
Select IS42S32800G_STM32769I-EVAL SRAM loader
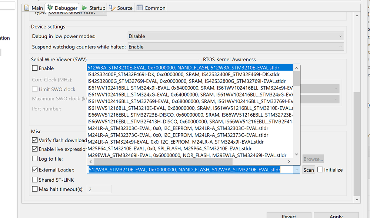pos(190,81)
